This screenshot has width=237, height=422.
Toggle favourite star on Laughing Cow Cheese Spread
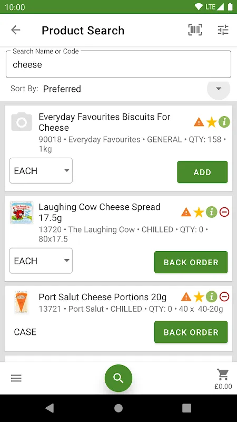199,212
